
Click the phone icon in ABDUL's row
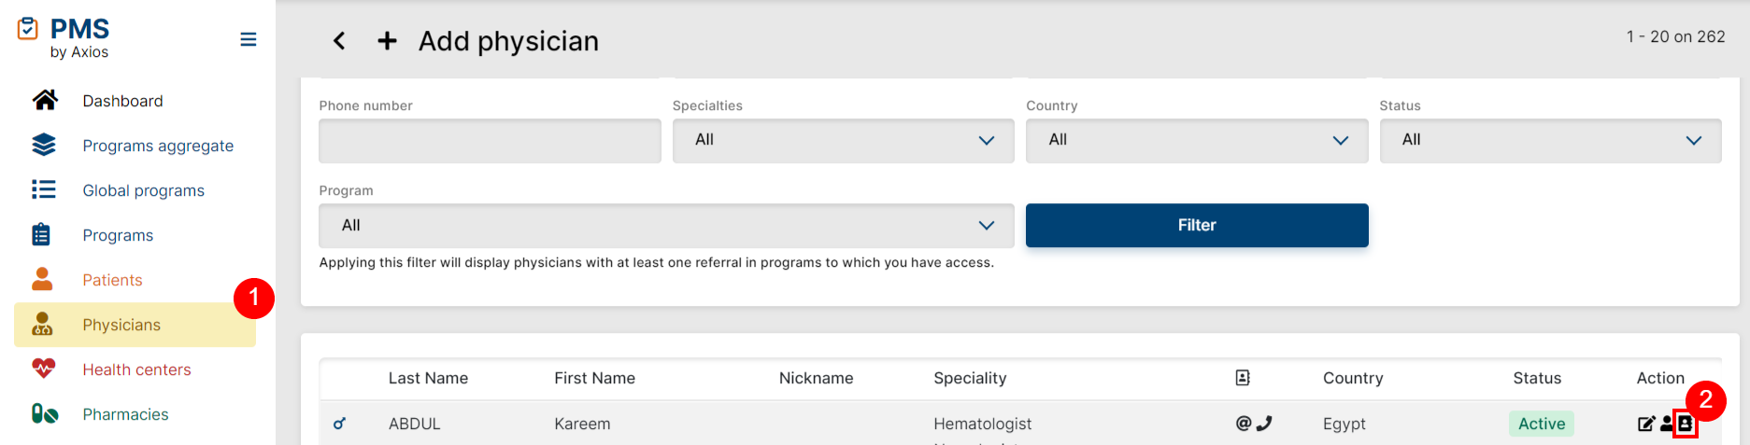coord(1264,424)
